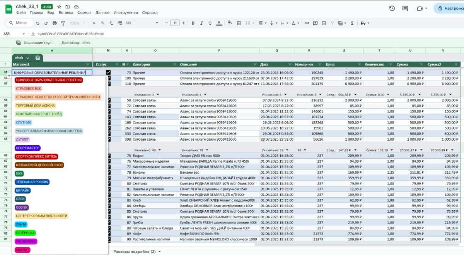This screenshot has height=255, width=464.
Task: Open the comments panel icon at top right
Action: pyautogui.click(x=405, y=8)
